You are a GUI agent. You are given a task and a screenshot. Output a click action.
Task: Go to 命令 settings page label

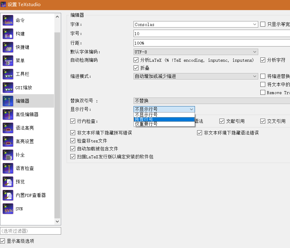tap(20, 20)
